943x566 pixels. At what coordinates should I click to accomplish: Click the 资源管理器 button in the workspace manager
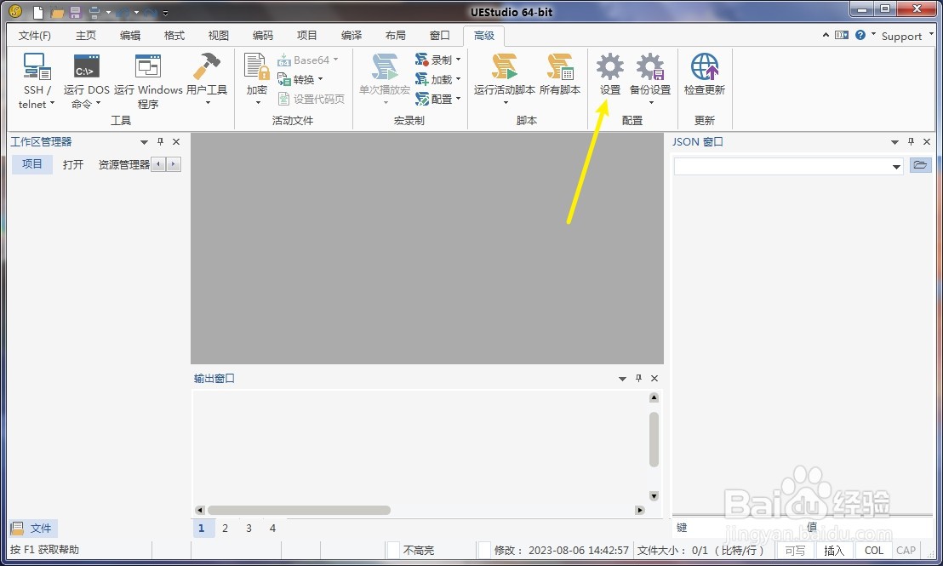pyautogui.click(x=123, y=163)
